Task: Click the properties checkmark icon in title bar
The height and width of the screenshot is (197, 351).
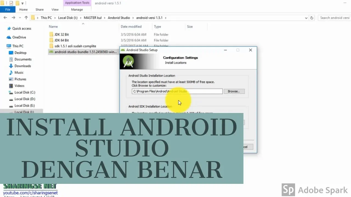Action: (x=11, y=3)
